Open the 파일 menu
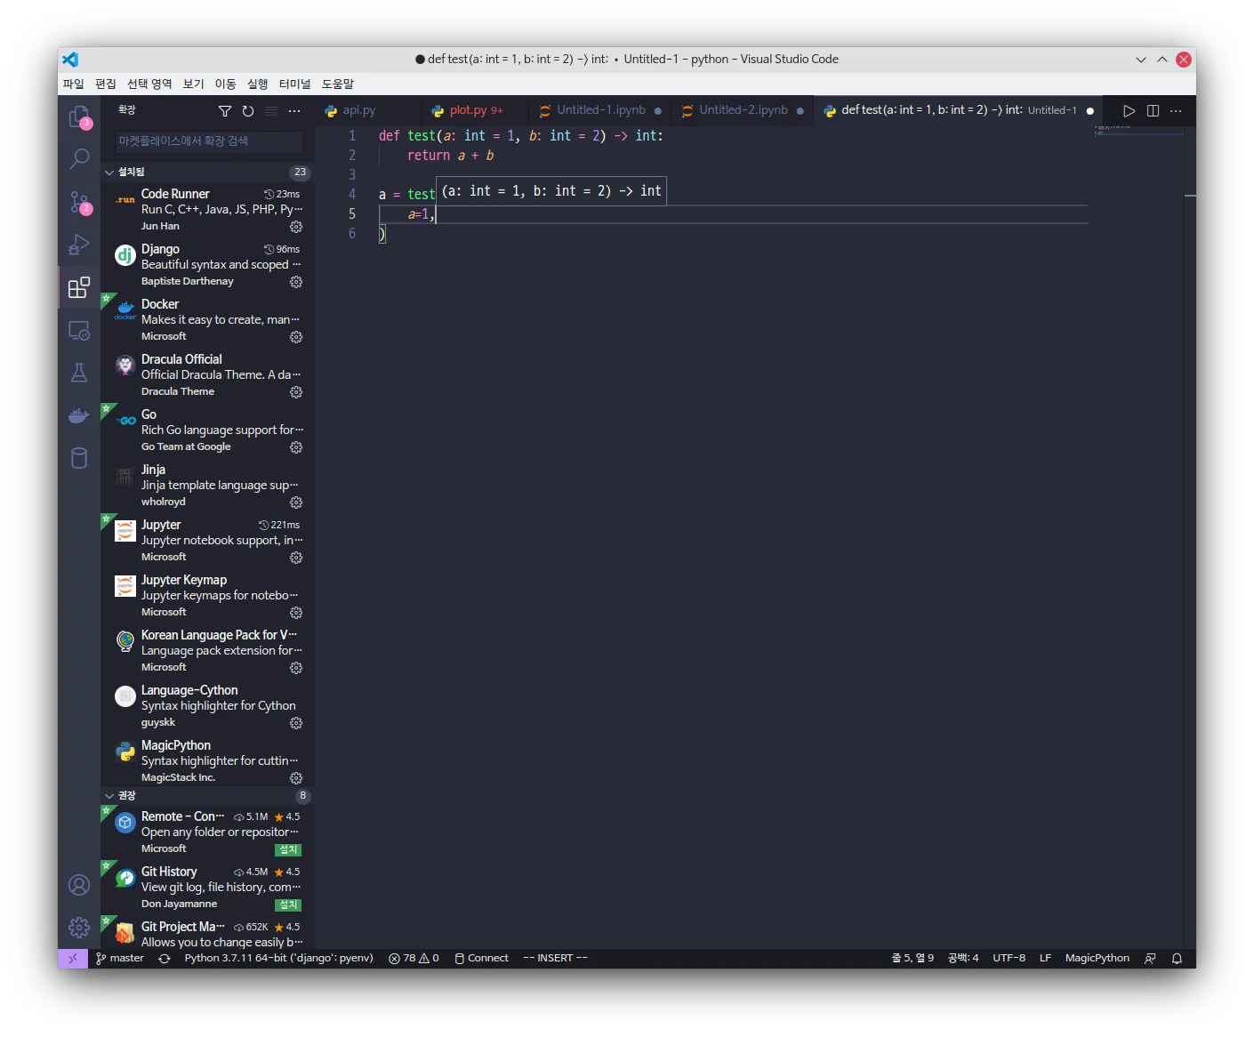The height and width of the screenshot is (1037, 1254). click(73, 84)
